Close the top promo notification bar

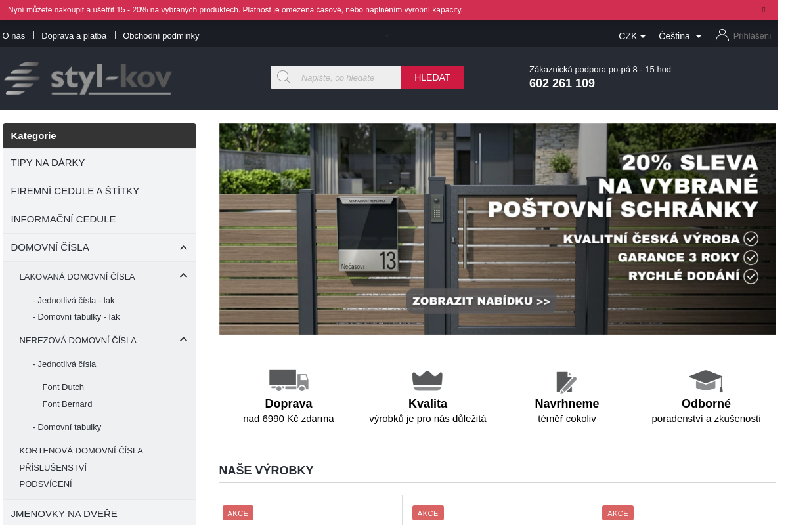764,10
